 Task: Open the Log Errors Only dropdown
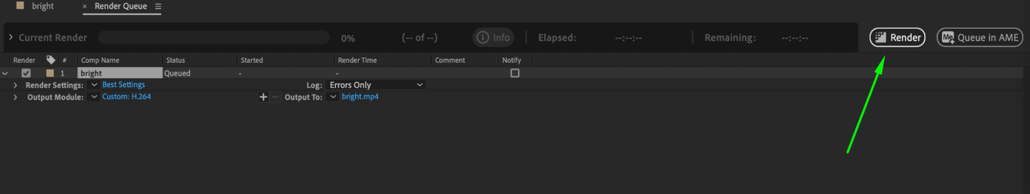[376, 85]
